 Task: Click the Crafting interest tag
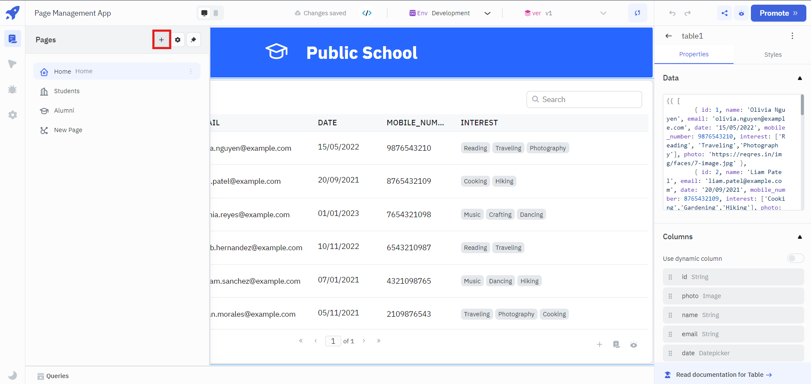point(500,215)
